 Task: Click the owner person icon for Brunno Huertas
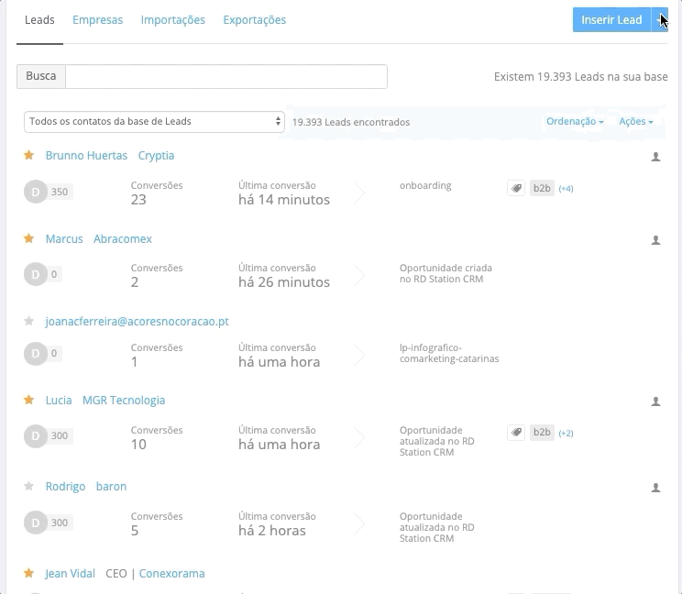coord(655,157)
